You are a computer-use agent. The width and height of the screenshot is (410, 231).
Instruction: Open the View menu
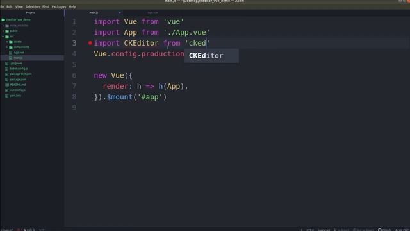pyautogui.click(x=19, y=7)
